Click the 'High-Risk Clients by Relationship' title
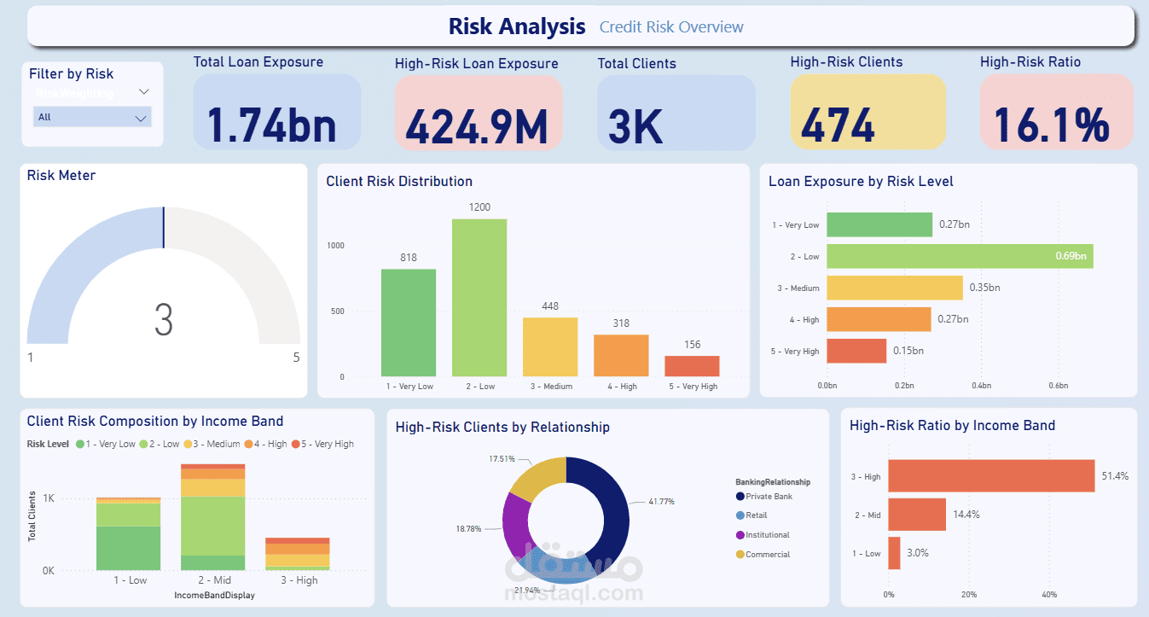 (502, 427)
